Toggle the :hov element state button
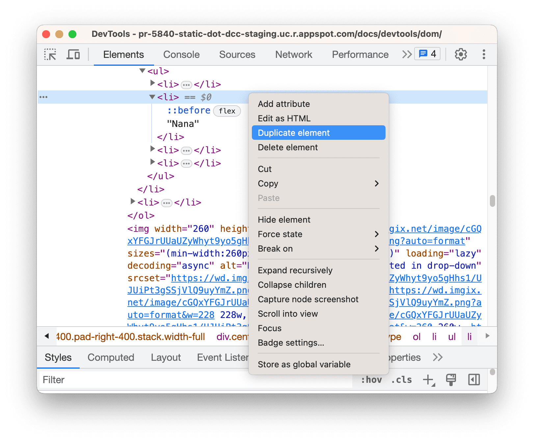Viewport: 534px width, 442px height. (371, 380)
